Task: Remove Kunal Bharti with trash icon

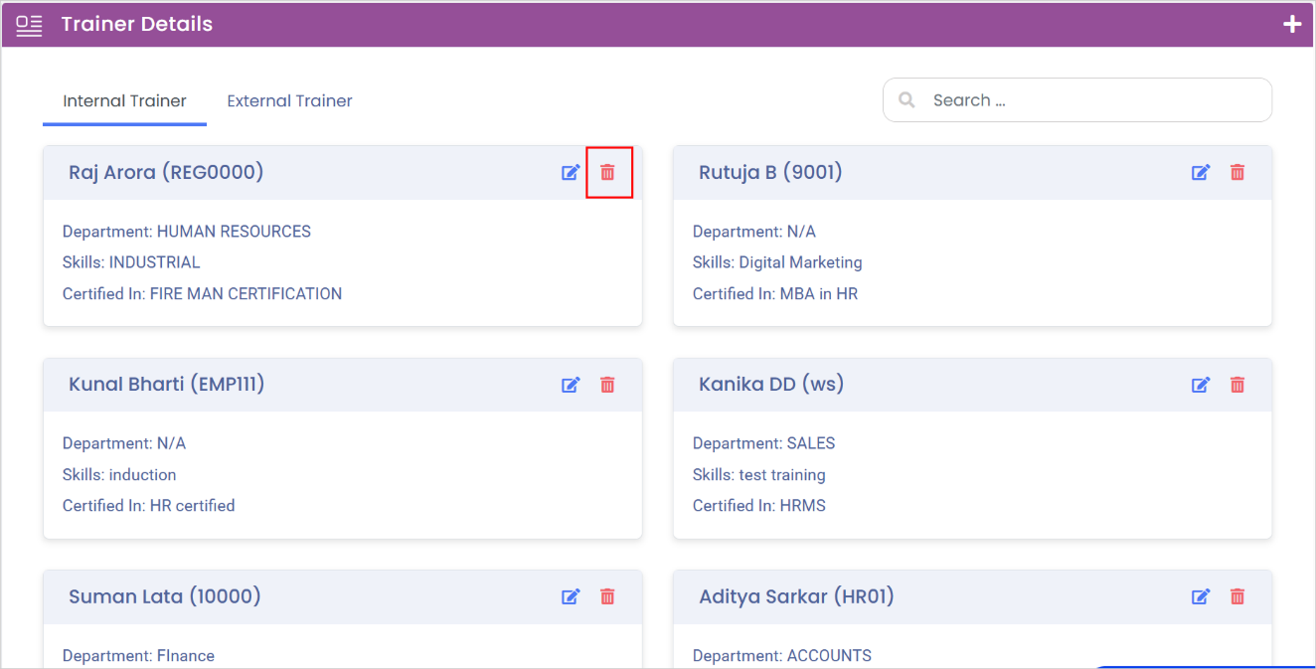Action: coord(607,385)
